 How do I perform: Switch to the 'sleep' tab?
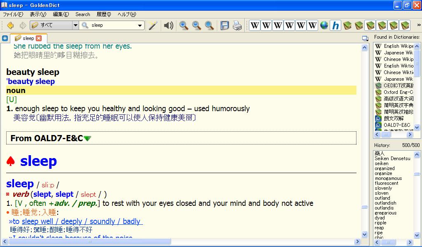coord(28,38)
